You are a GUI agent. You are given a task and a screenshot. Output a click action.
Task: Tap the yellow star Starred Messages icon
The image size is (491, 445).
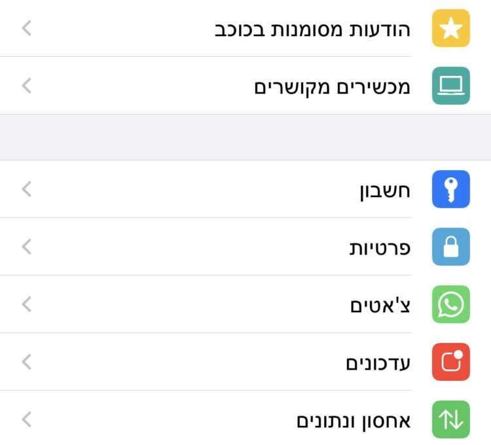[x=451, y=28]
